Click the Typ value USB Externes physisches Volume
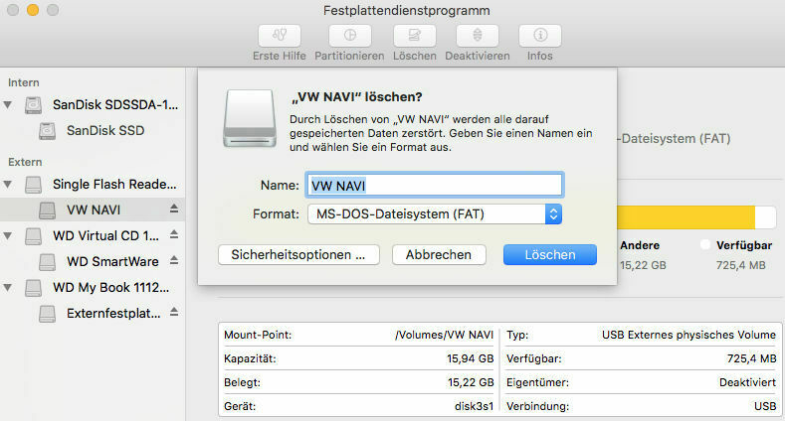The image size is (785, 421). tap(688, 335)
